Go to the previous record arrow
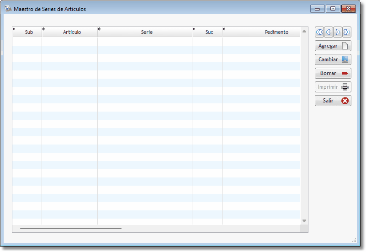The width and height of the screenshot is (366, 252). click(x=329, y=32)
